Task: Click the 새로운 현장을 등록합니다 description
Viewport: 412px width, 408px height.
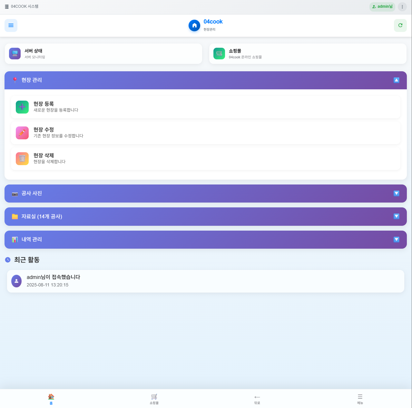Action: (x=56, y=110)
